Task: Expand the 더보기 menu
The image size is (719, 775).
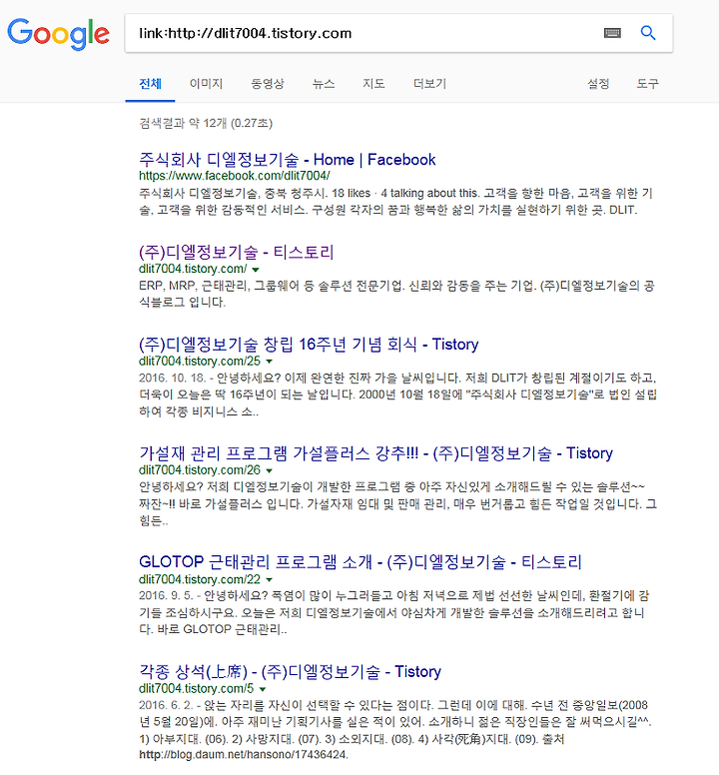Action: click(x=430, y=84)
